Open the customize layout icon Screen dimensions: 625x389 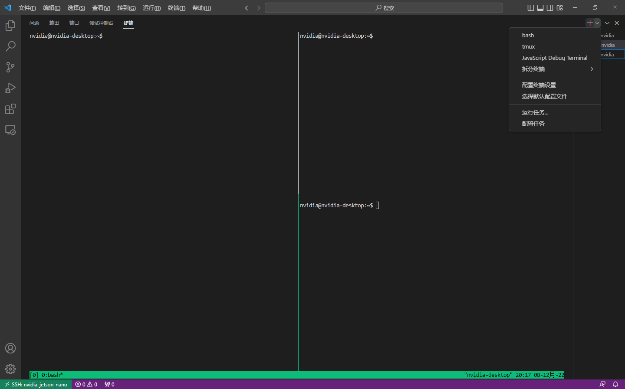click(560, 8)
